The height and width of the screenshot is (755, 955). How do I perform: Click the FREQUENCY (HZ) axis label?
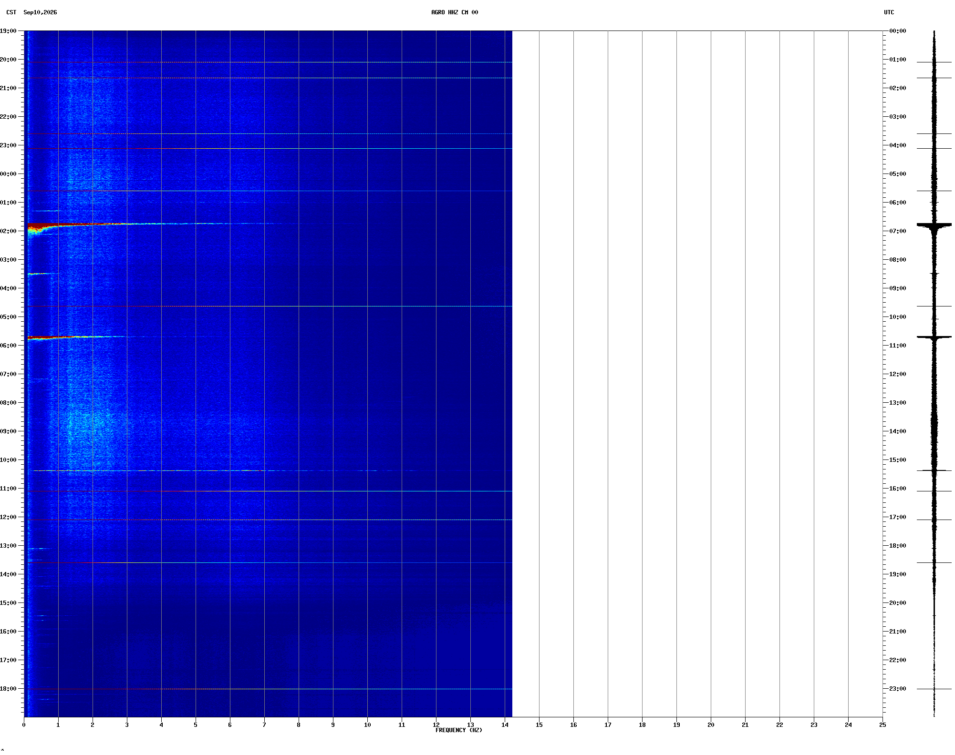(459, 730)
